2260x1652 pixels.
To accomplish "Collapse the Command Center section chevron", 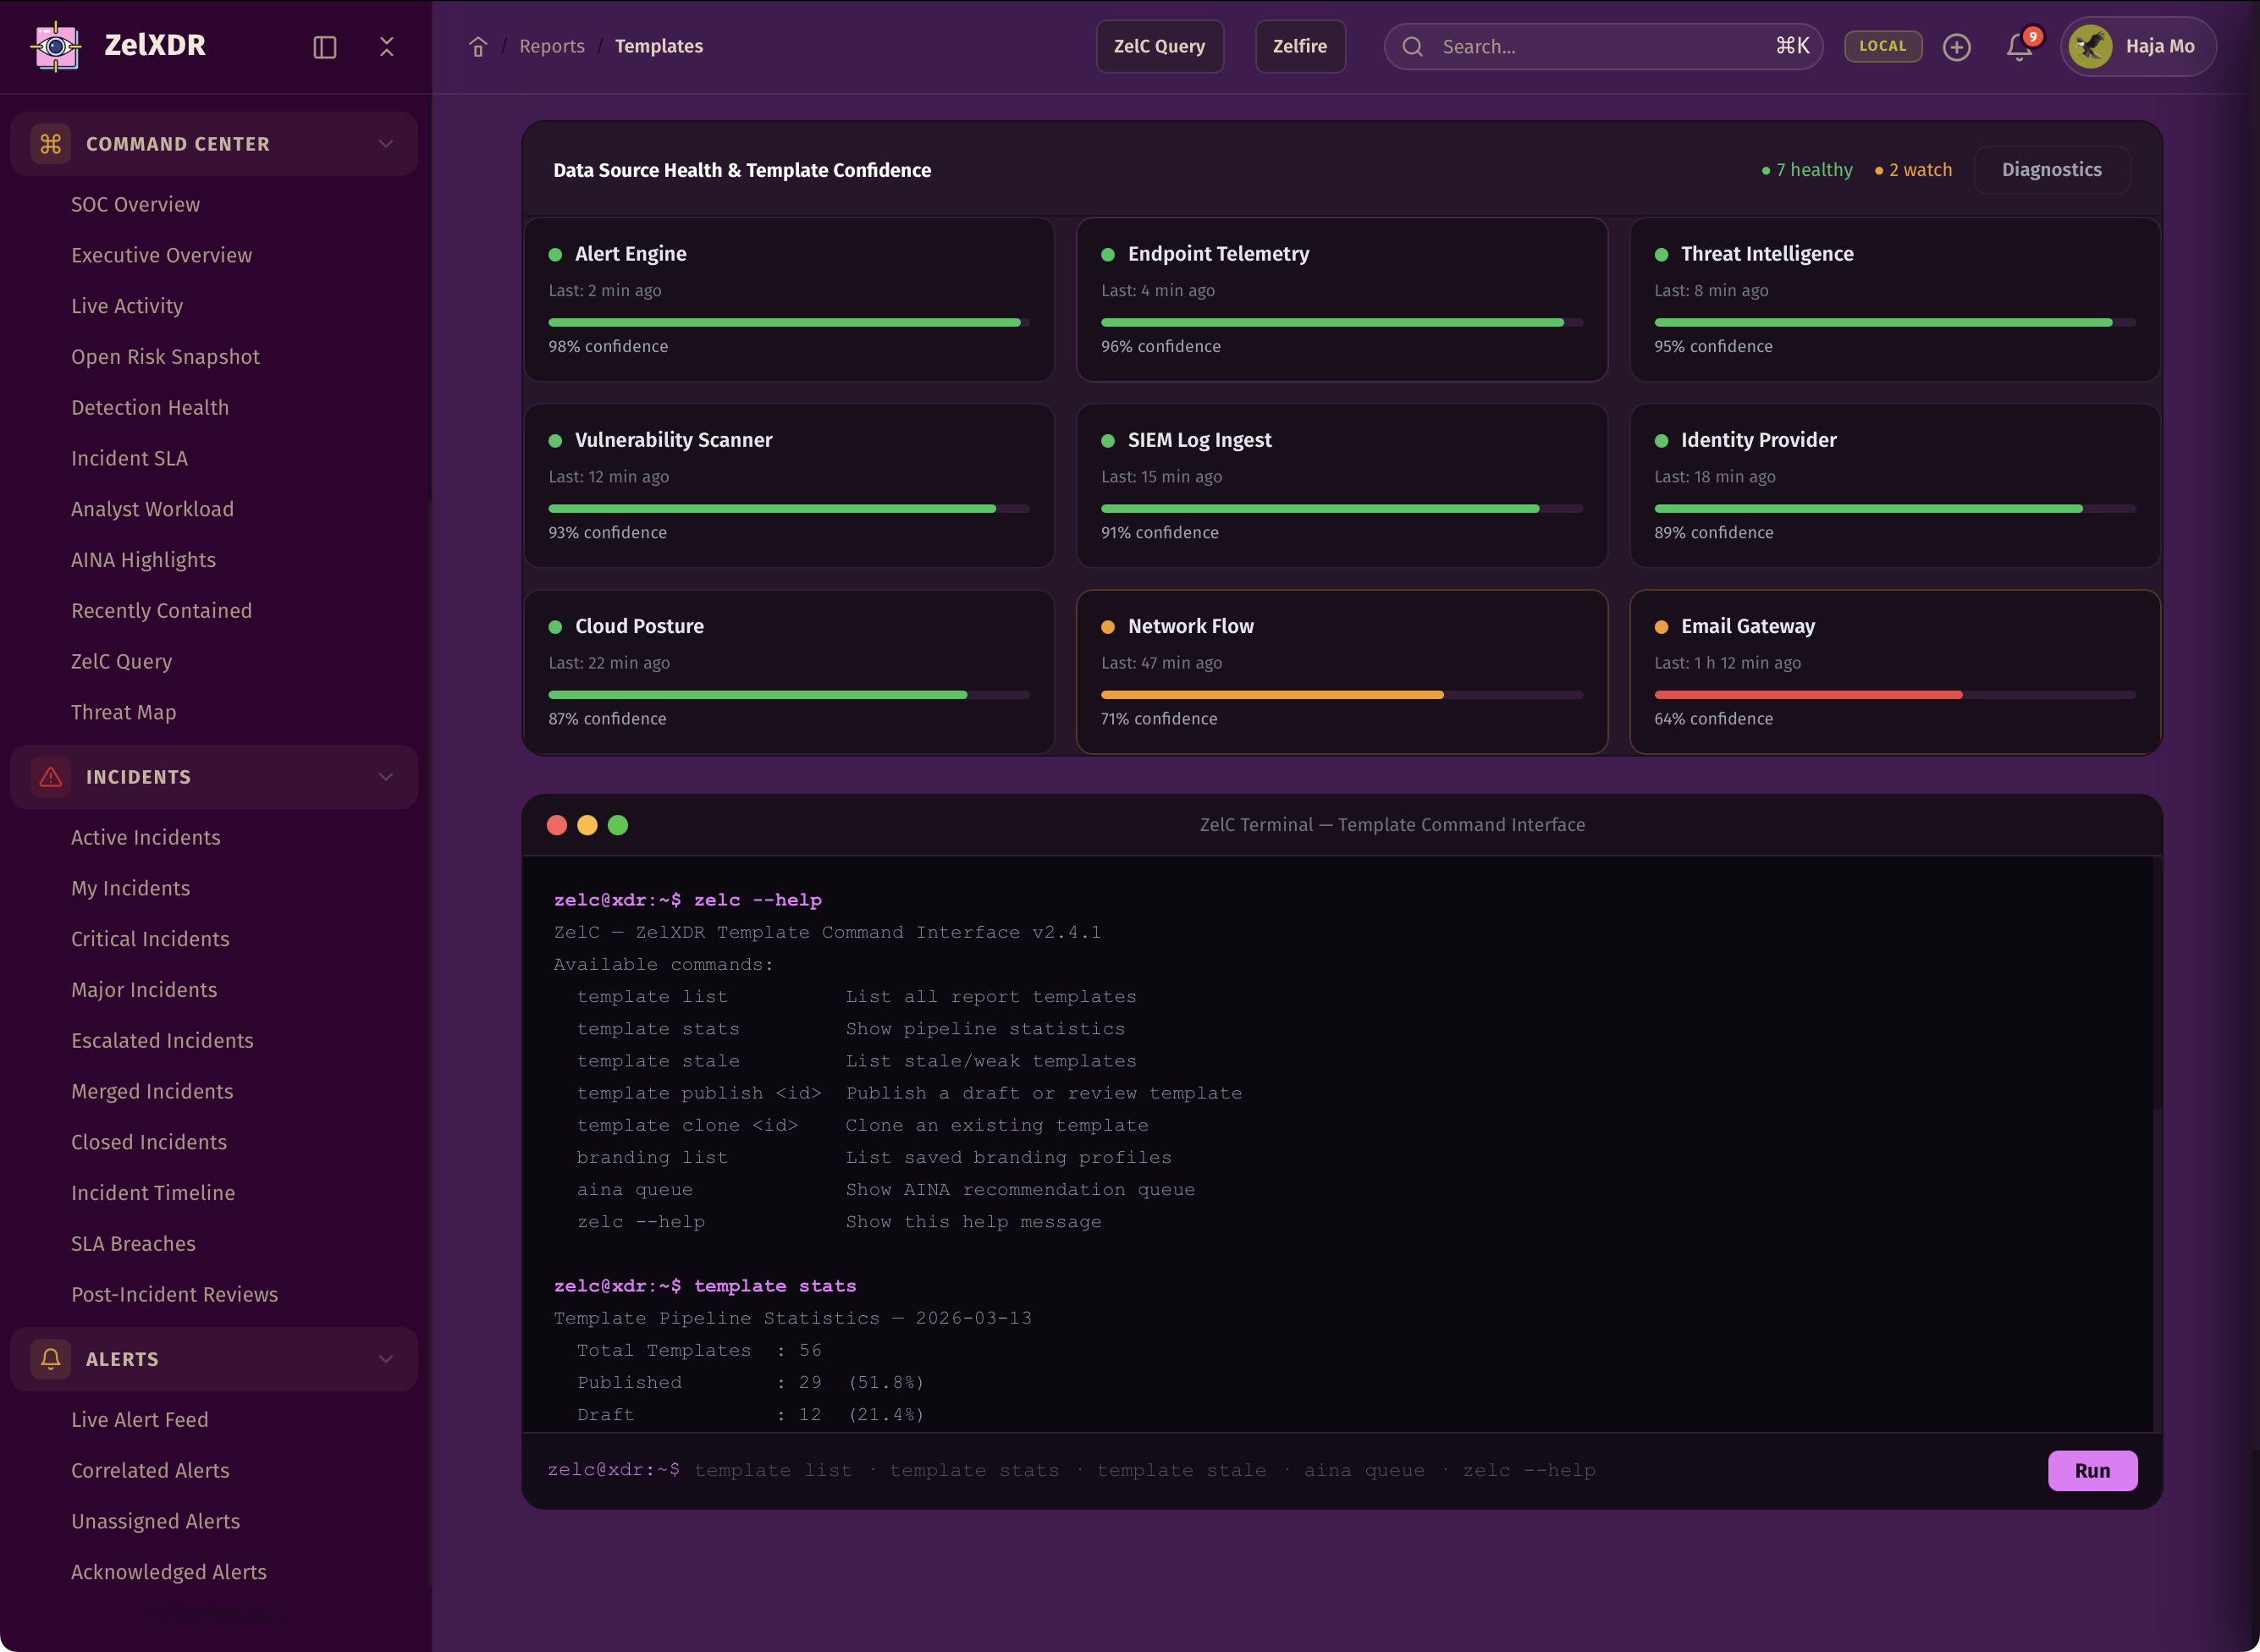I will [386, 144].
